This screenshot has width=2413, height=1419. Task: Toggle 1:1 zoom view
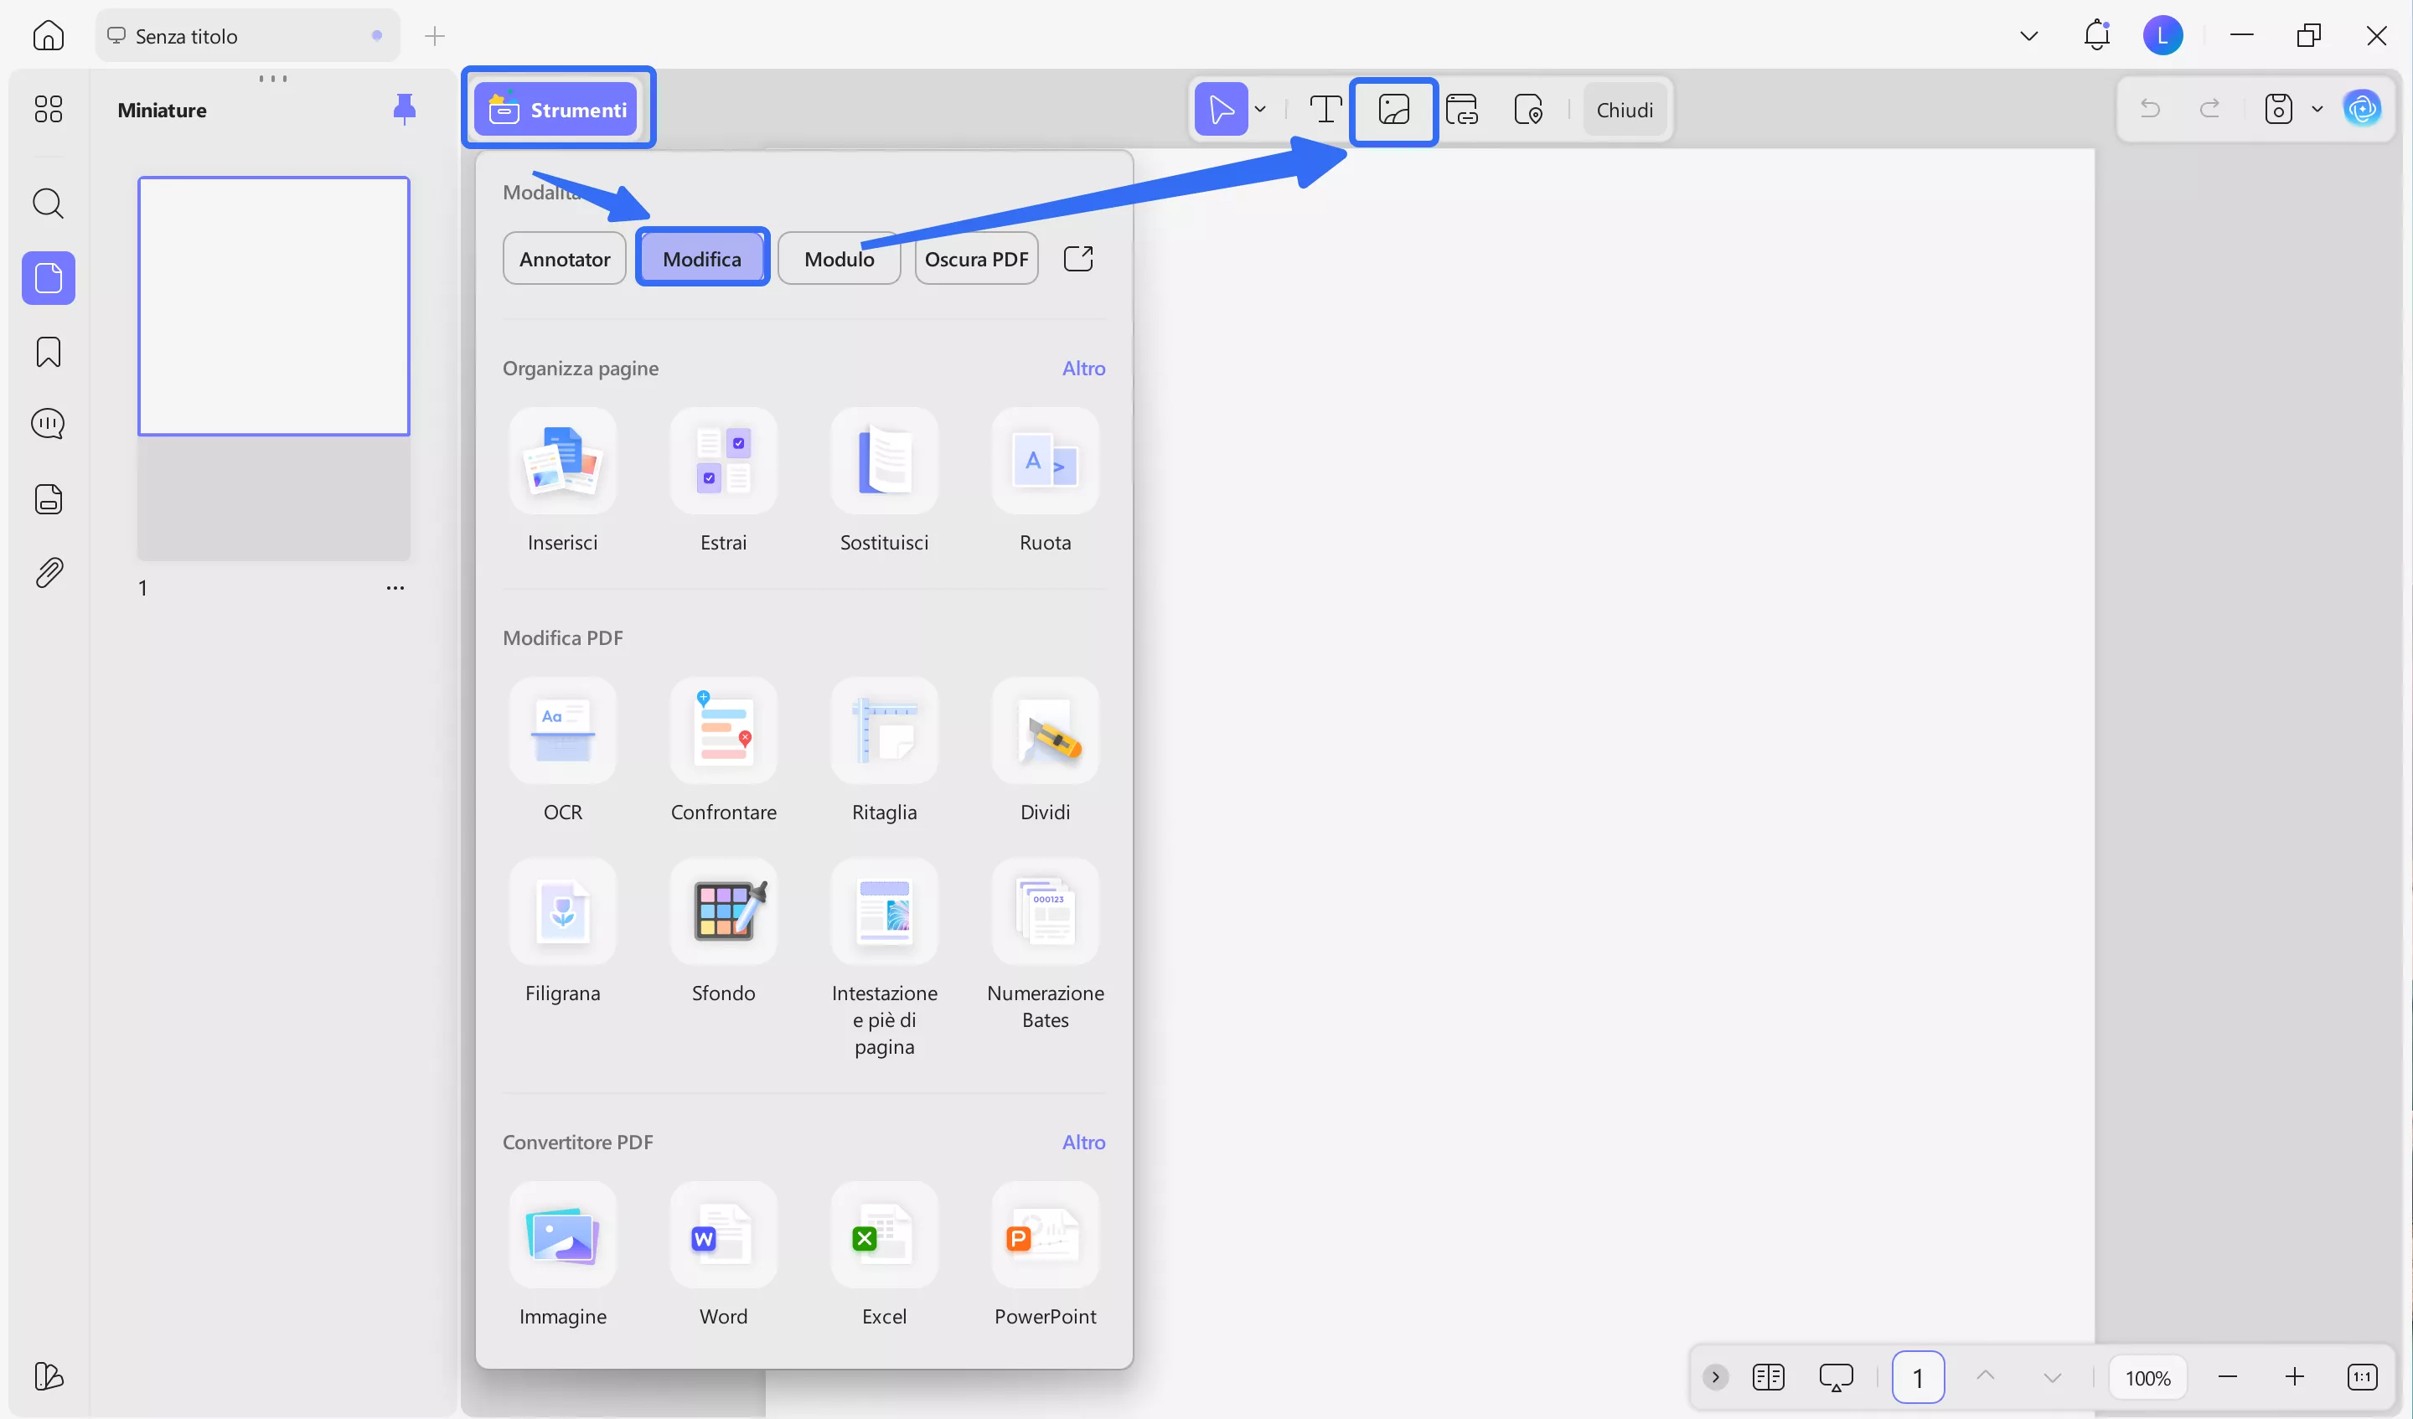pos(2364,1377)
